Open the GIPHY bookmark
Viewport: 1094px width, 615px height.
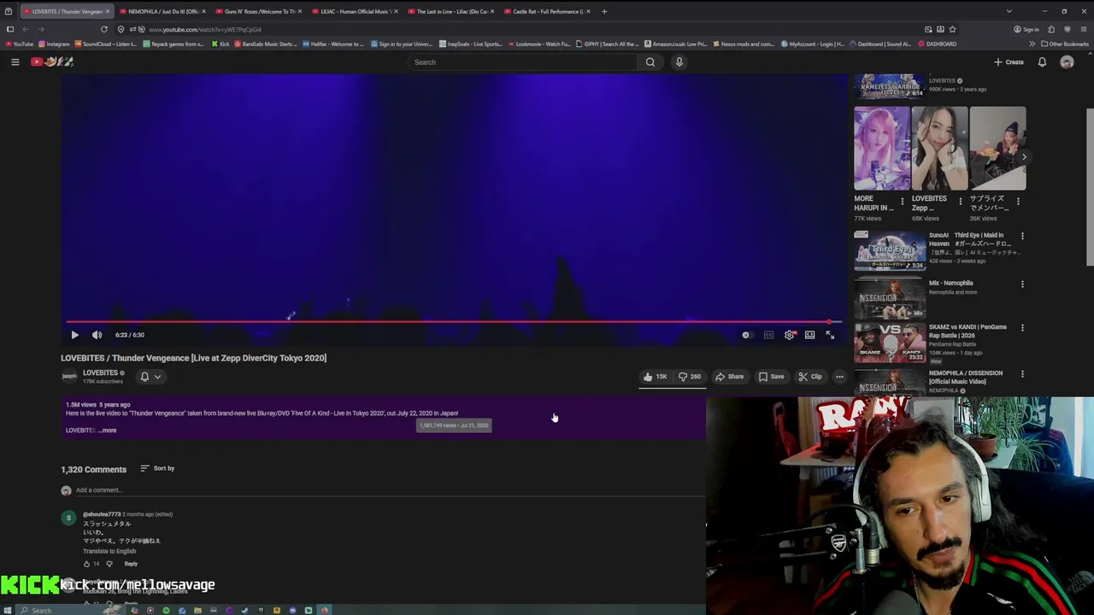[608, 44]
